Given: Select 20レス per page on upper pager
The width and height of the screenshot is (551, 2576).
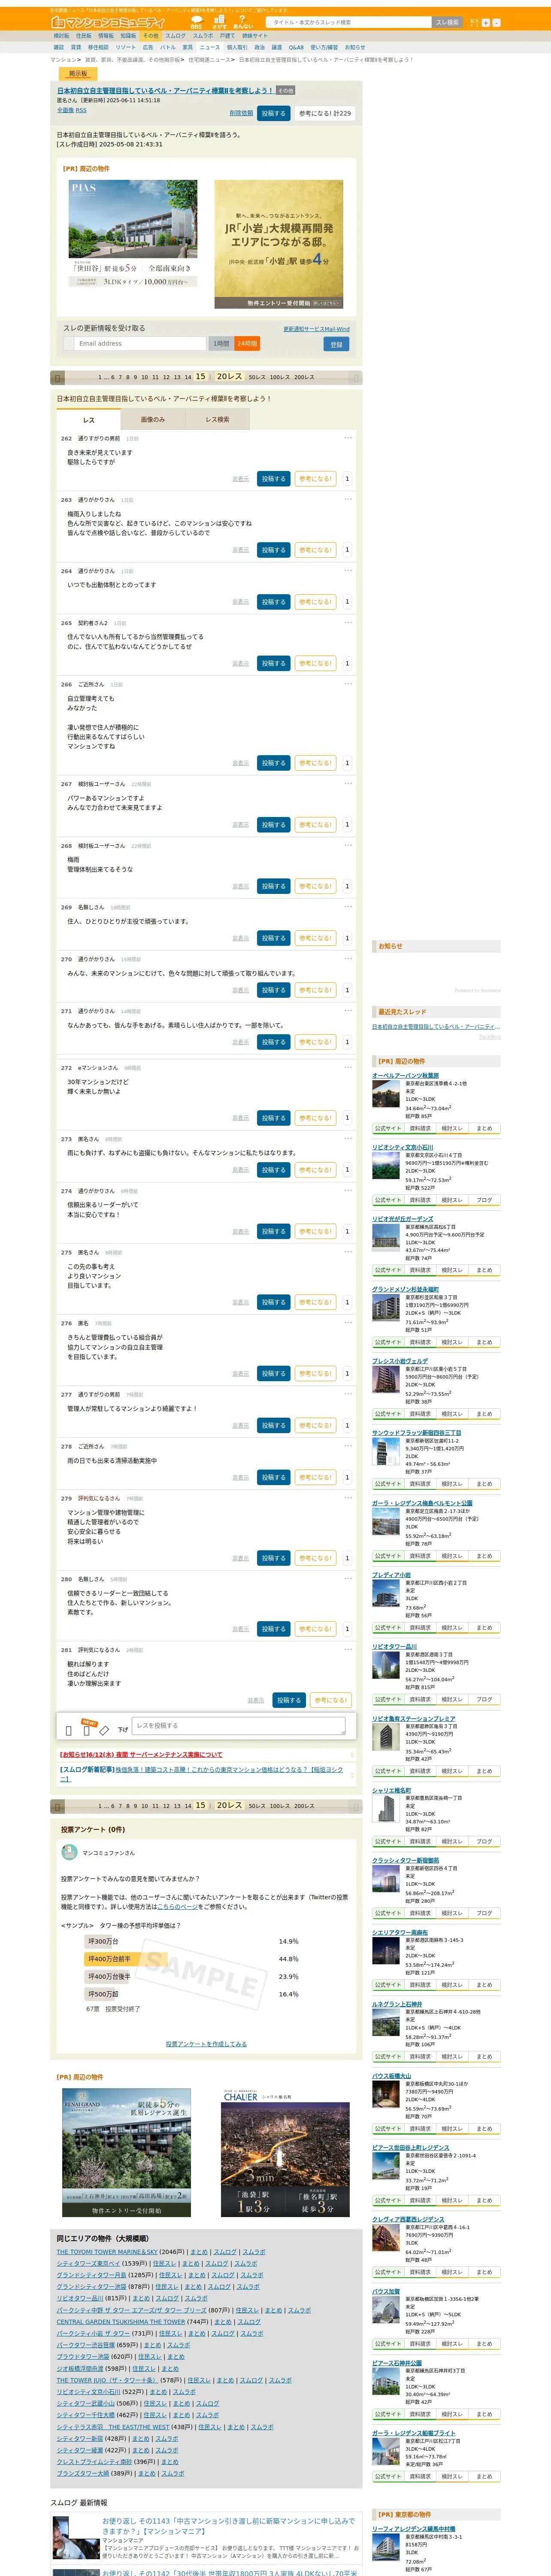Looking at the screenshot, I should point(229,377).
